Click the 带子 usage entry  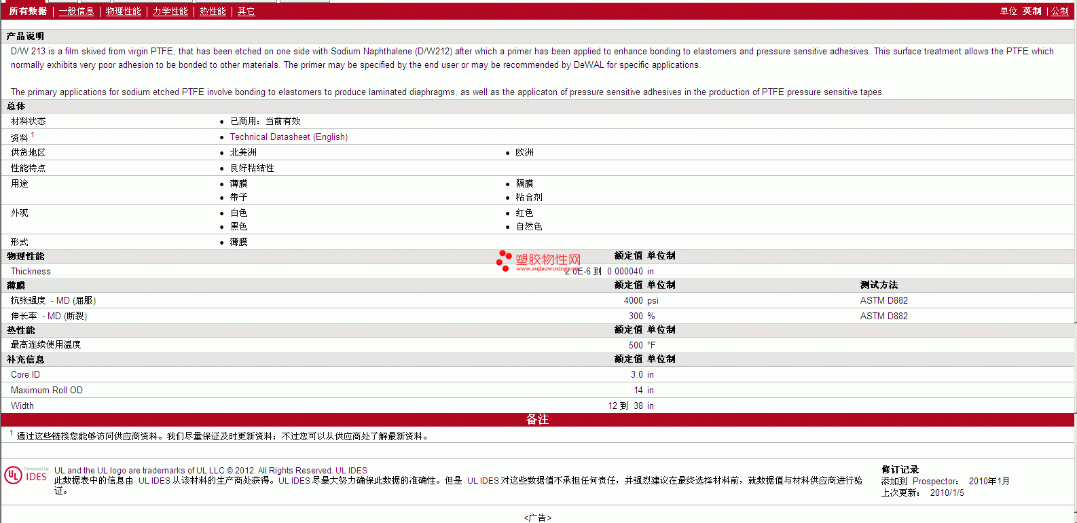tap(238, 197)
